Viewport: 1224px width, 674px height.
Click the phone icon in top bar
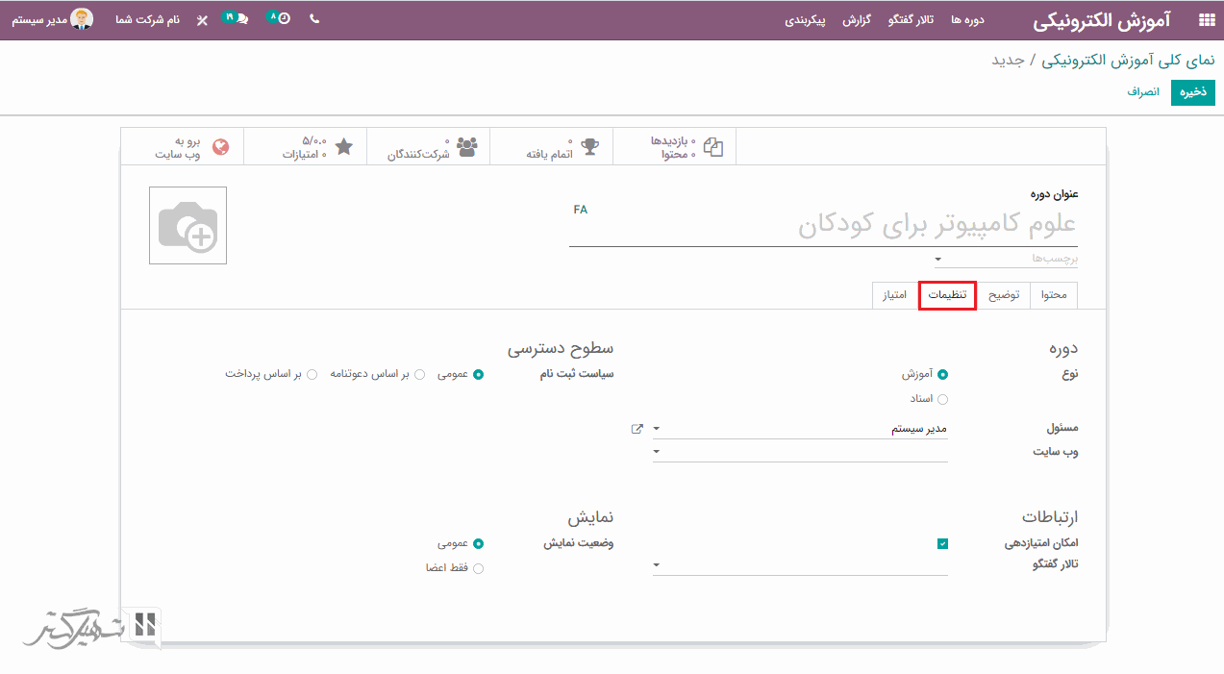(314, 19)
